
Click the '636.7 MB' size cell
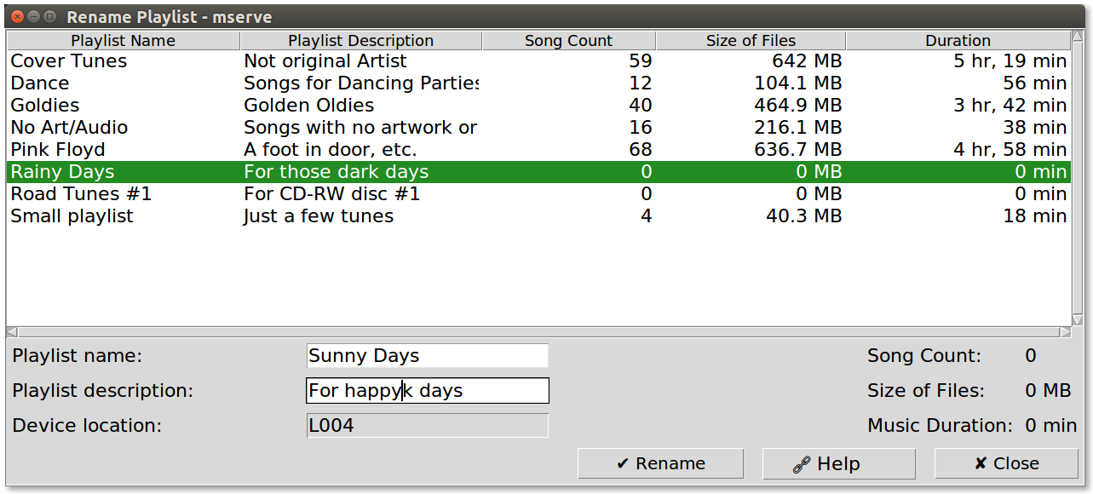798,150
